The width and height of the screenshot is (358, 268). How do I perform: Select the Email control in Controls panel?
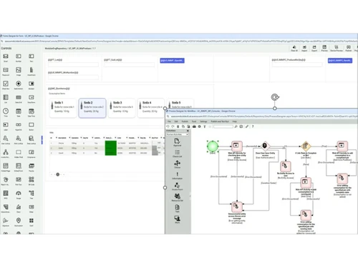(6, 56)
